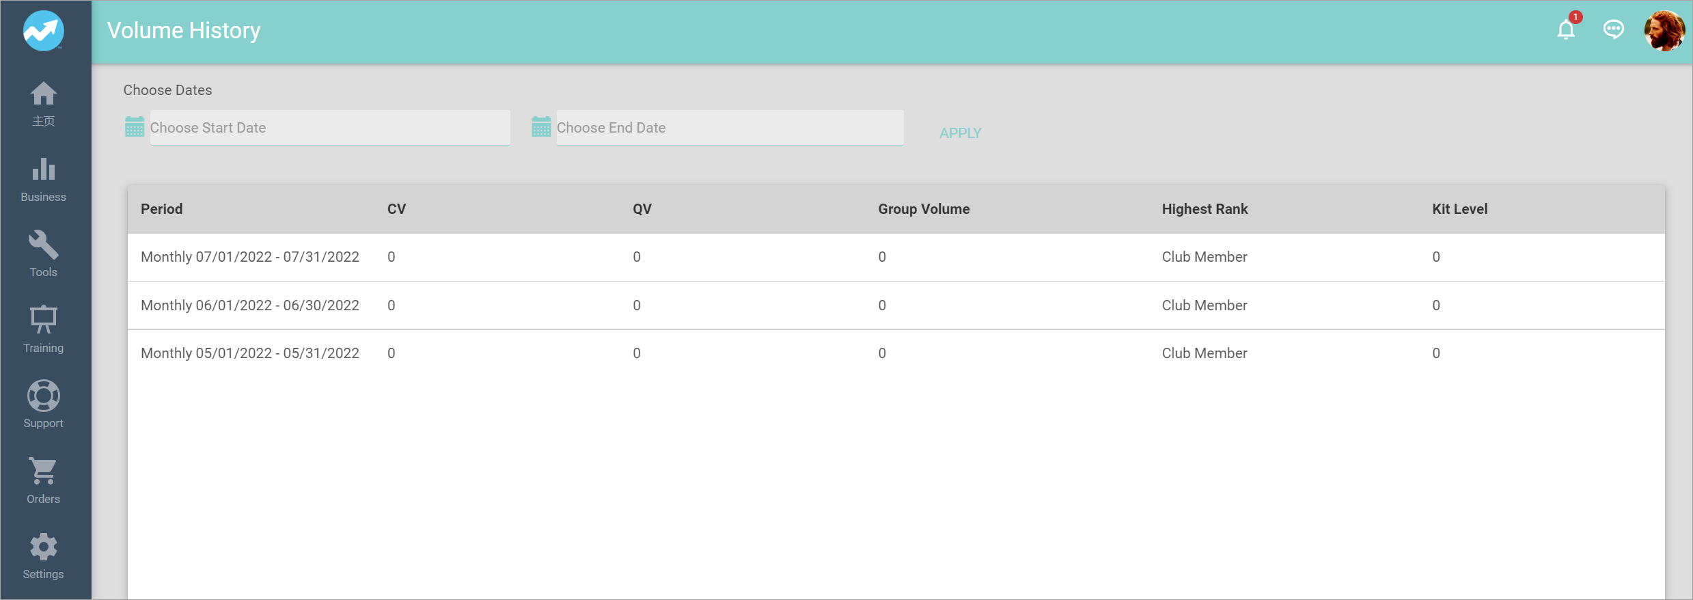Select the Group Volume column header

924,209
